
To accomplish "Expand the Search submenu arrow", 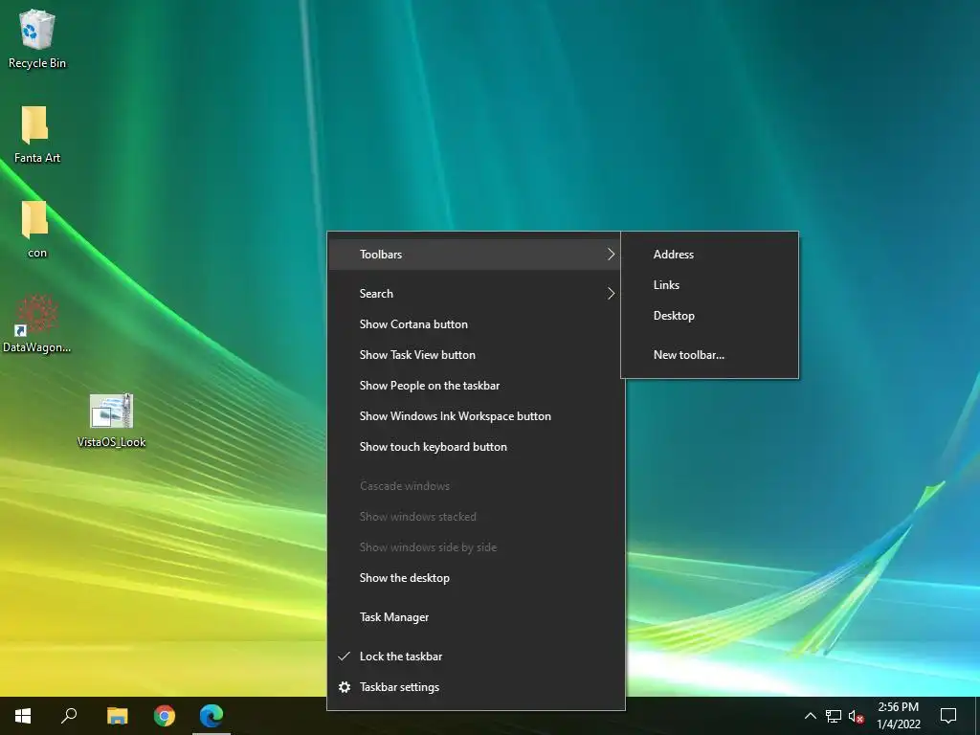I will pyautogui.click(x=611, y=294).
